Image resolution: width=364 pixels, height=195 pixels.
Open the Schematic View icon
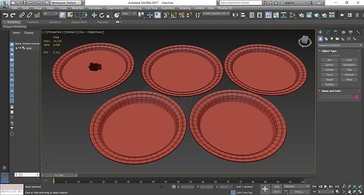coord(284,15)
